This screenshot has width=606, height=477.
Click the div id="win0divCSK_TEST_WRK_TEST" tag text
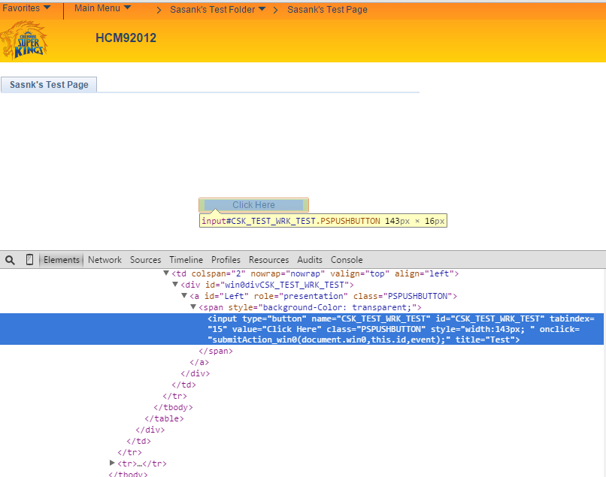point(267,285)
